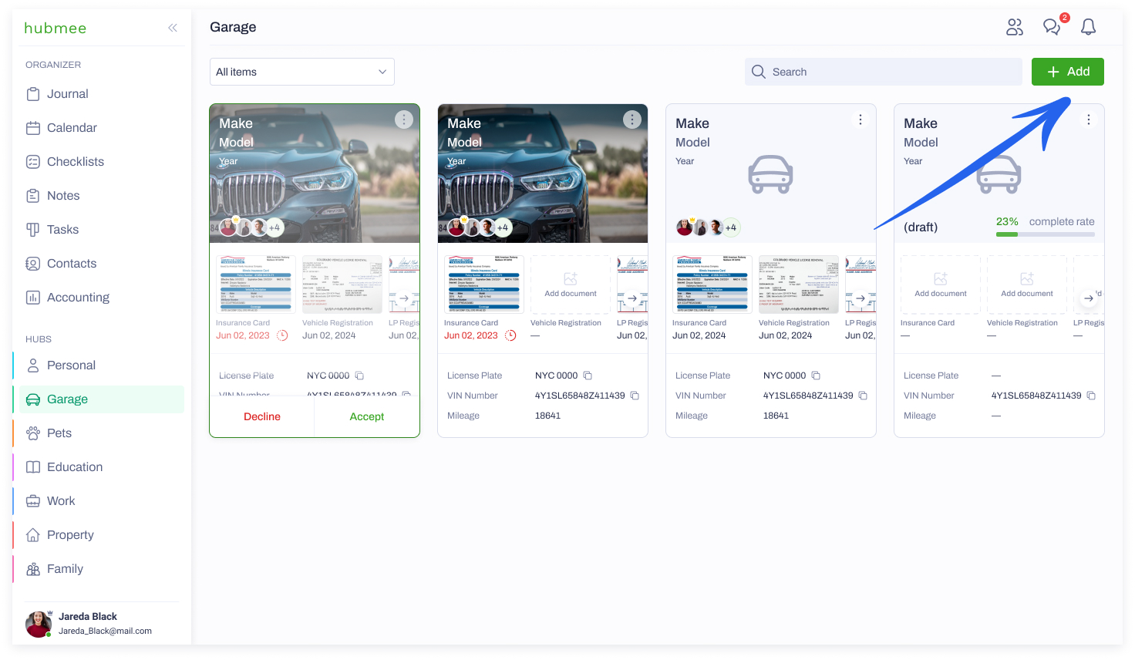Open Vehicle Registration thumbnail on first card
This screenshot has height=660, width=1135.
click(x=342, y=285)
